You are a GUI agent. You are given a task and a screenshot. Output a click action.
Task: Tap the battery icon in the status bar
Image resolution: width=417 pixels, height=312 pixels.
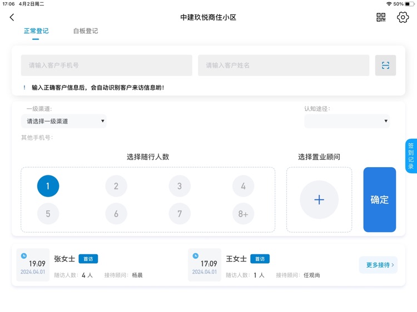point(409,4)
